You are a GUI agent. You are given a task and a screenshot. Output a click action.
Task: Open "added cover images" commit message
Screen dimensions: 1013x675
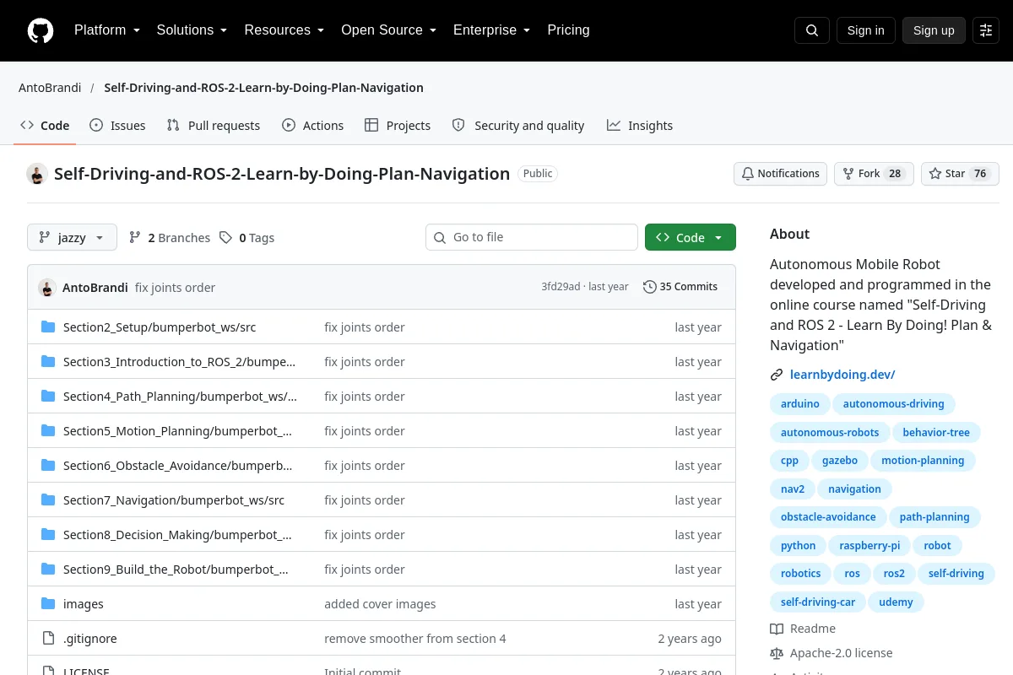[x=380, y=604]
